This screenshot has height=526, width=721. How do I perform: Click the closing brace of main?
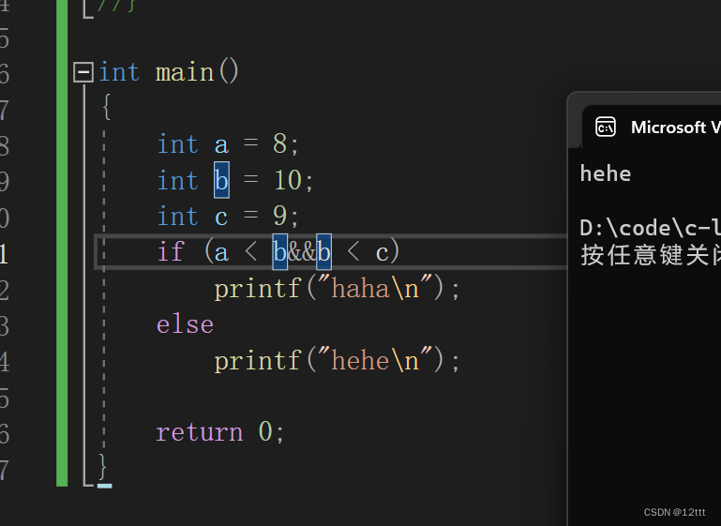tap(103, 467)
